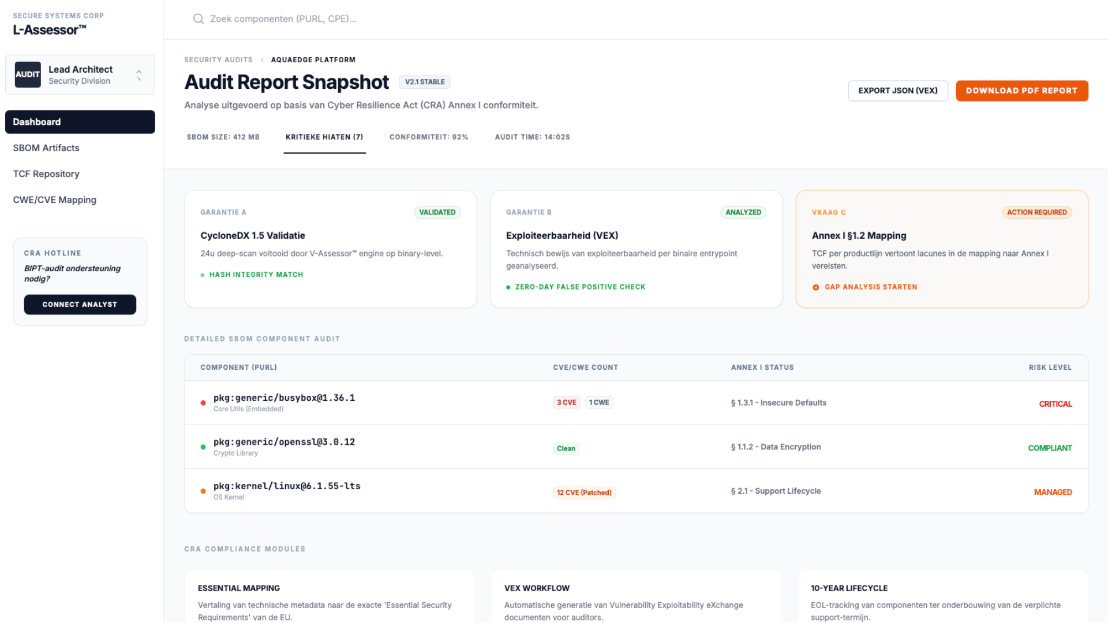Click the breadcrumb chevron separator
Image resolution: width=1108 pixels, height=623 pixels.
(262, 60)
